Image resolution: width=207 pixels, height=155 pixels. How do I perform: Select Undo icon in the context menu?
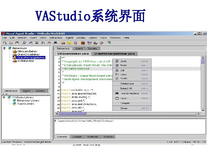tap(117, 61)
